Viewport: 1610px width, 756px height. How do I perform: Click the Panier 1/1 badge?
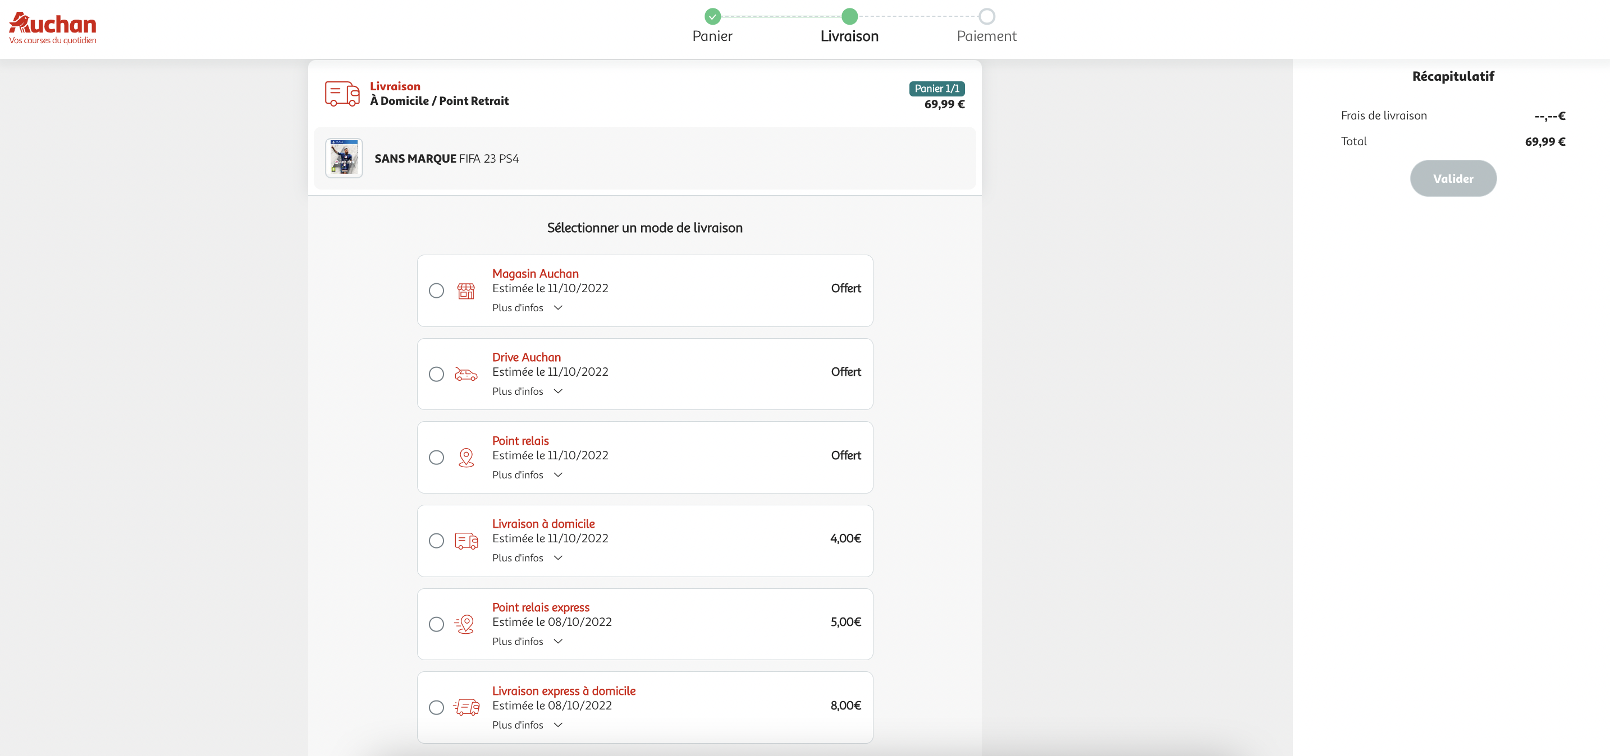coord(937,89)
